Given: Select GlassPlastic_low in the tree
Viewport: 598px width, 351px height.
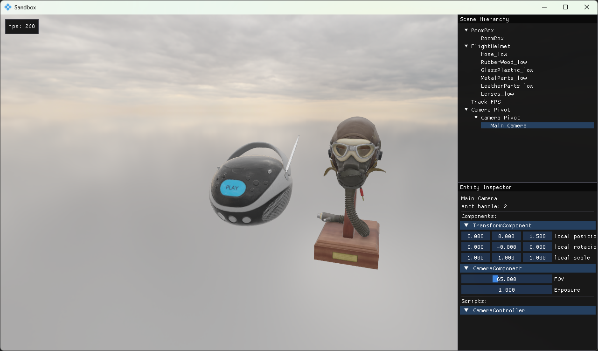Looking at the screenshot, I should pyautogui.click(x=507, y=70).
